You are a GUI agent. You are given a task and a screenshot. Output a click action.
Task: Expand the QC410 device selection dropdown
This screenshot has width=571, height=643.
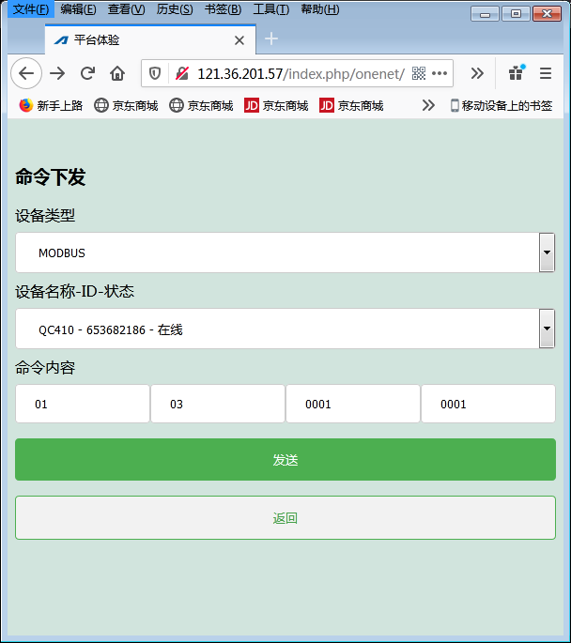[285, 329]
